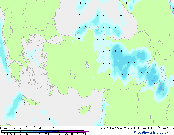Click the "06..09" time range text
174x135 pixels.
click(140, 128)
